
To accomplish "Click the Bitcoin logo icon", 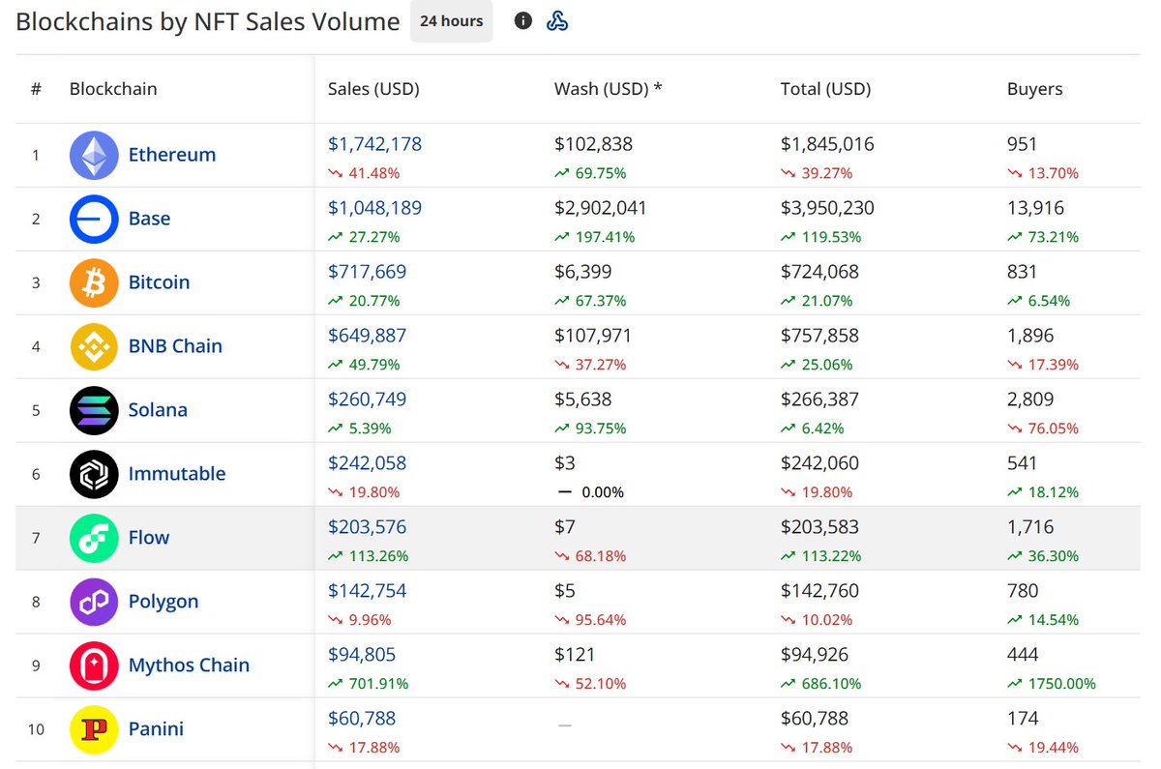I will (94, 282).
